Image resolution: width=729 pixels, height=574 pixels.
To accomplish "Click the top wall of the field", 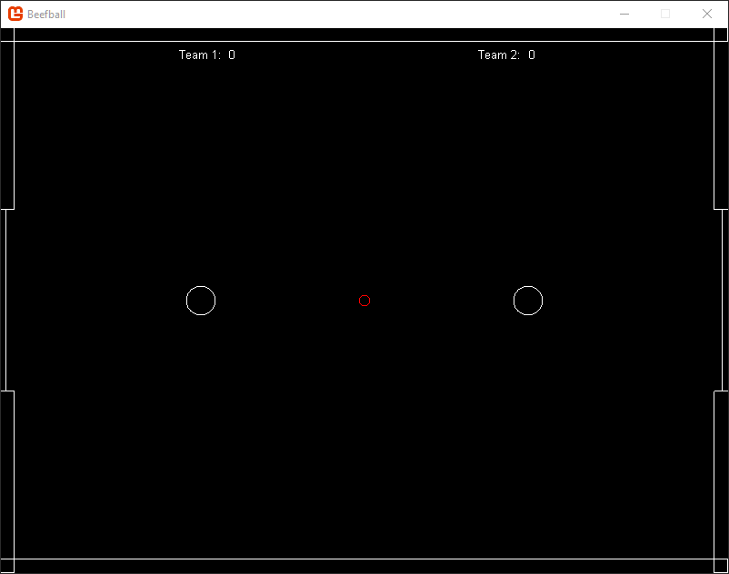I will click(364, 35).
